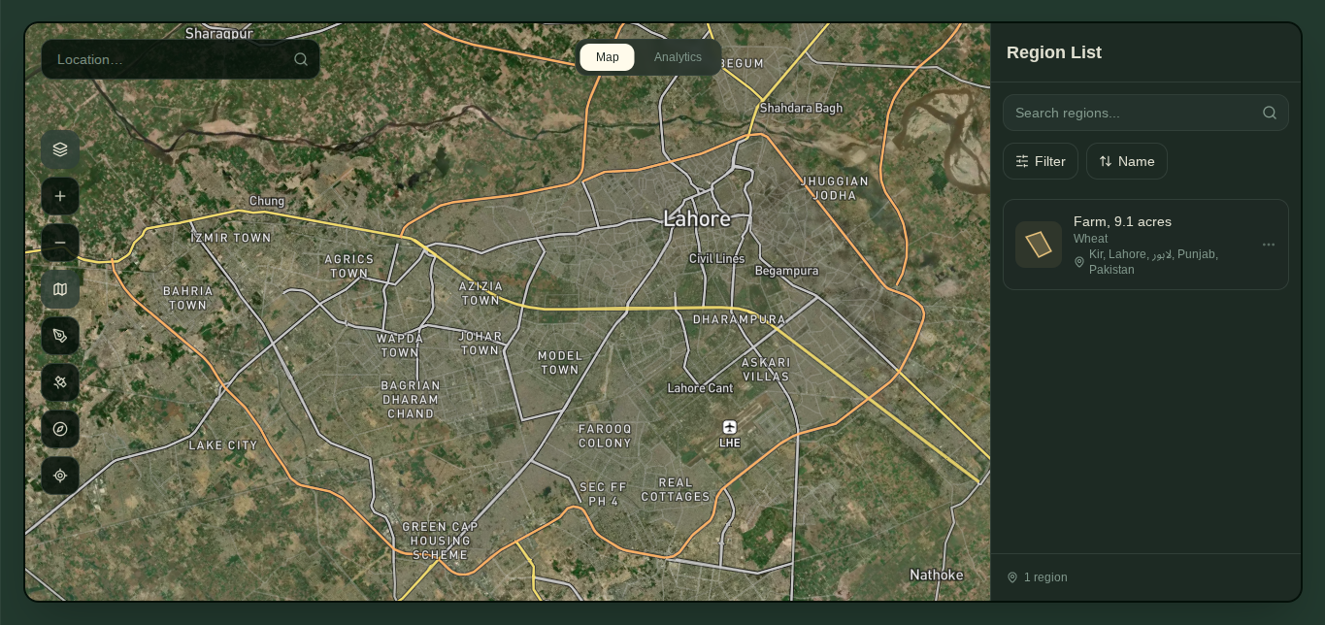
Task: Zoom out with the minus button
Action: click(60, 243)
